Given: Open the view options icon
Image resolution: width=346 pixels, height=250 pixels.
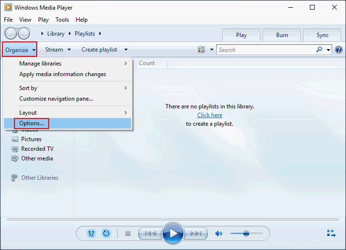Looking at the screenshot, I should 201,50.
